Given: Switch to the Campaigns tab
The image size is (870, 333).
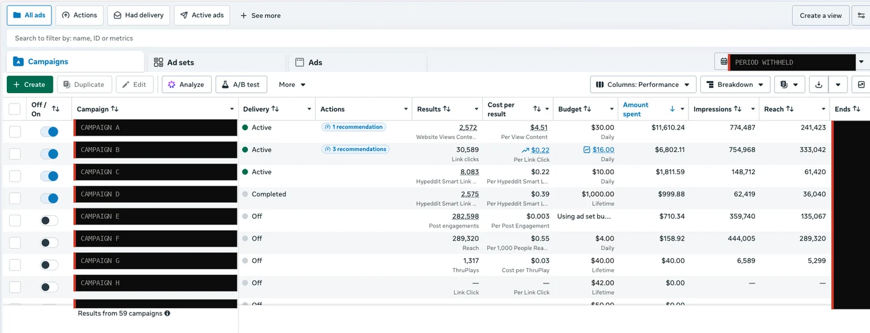Looking at the screenshot, I should (x=75, y=62).
